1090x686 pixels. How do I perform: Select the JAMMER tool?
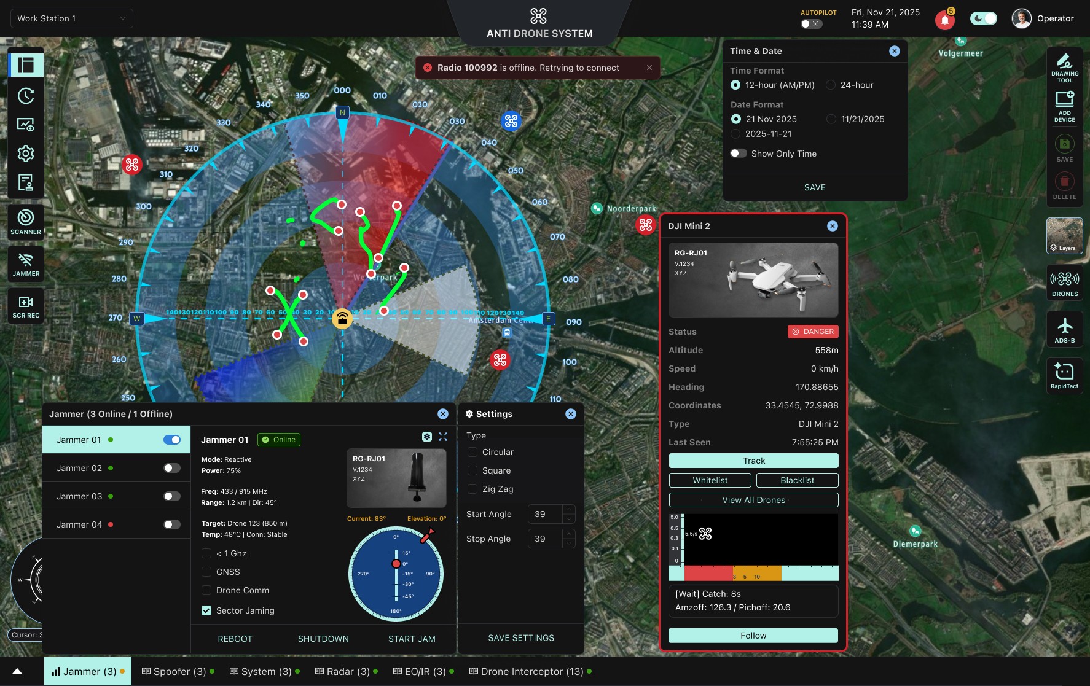[26, 264]
